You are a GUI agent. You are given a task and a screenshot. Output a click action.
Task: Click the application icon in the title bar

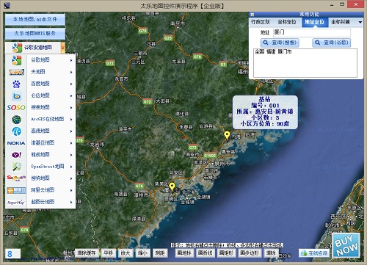(7, 5)
